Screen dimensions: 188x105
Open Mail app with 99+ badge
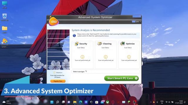tap(102, 102)
